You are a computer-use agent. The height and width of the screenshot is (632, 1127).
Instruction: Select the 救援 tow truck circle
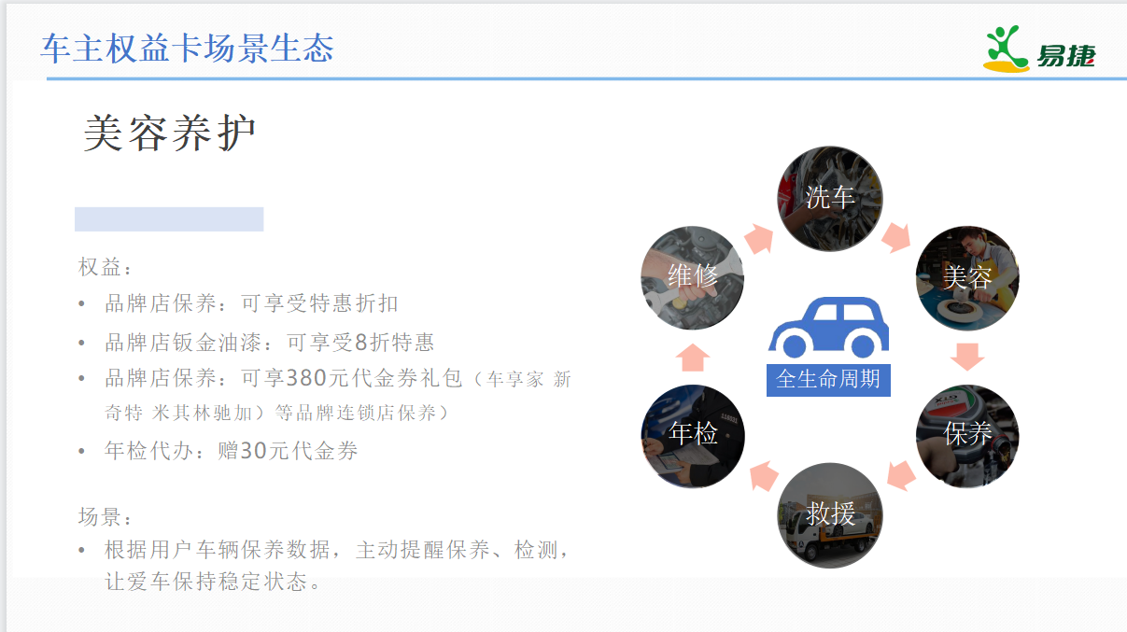tap(829, 514)
